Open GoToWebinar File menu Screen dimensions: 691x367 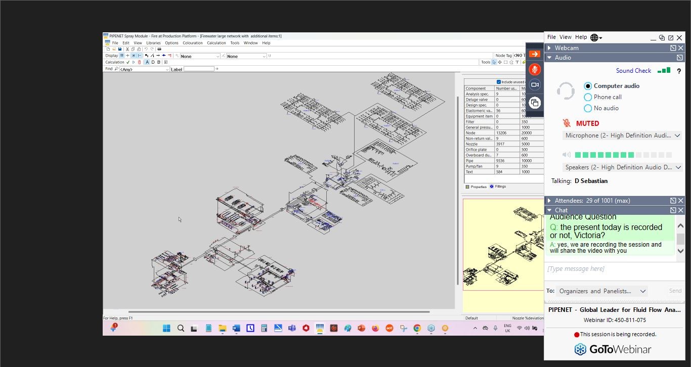[551, 37]
